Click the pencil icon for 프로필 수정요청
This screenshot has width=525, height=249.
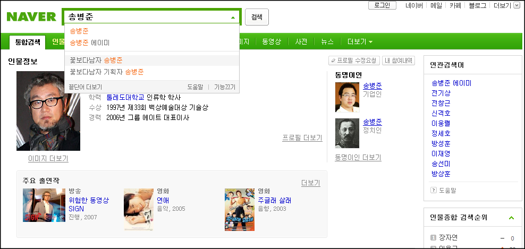pos(333,61)
